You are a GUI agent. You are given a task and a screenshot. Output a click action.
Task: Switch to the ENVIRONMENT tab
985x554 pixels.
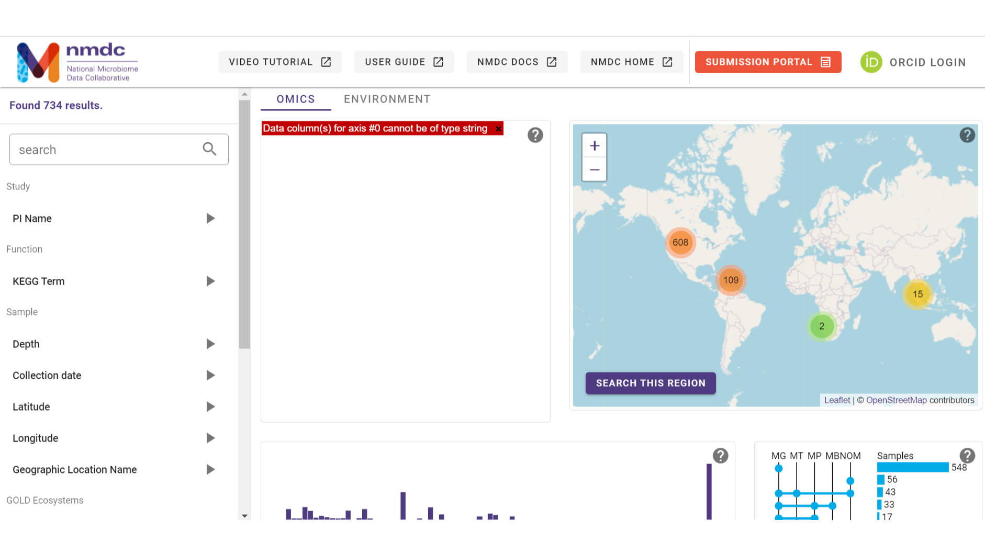(x=387, y=99)
